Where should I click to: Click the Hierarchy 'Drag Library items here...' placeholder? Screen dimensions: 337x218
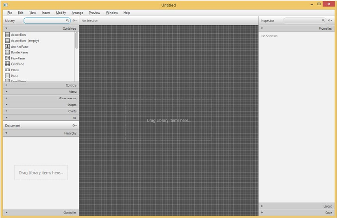click(x=41, y=172)
